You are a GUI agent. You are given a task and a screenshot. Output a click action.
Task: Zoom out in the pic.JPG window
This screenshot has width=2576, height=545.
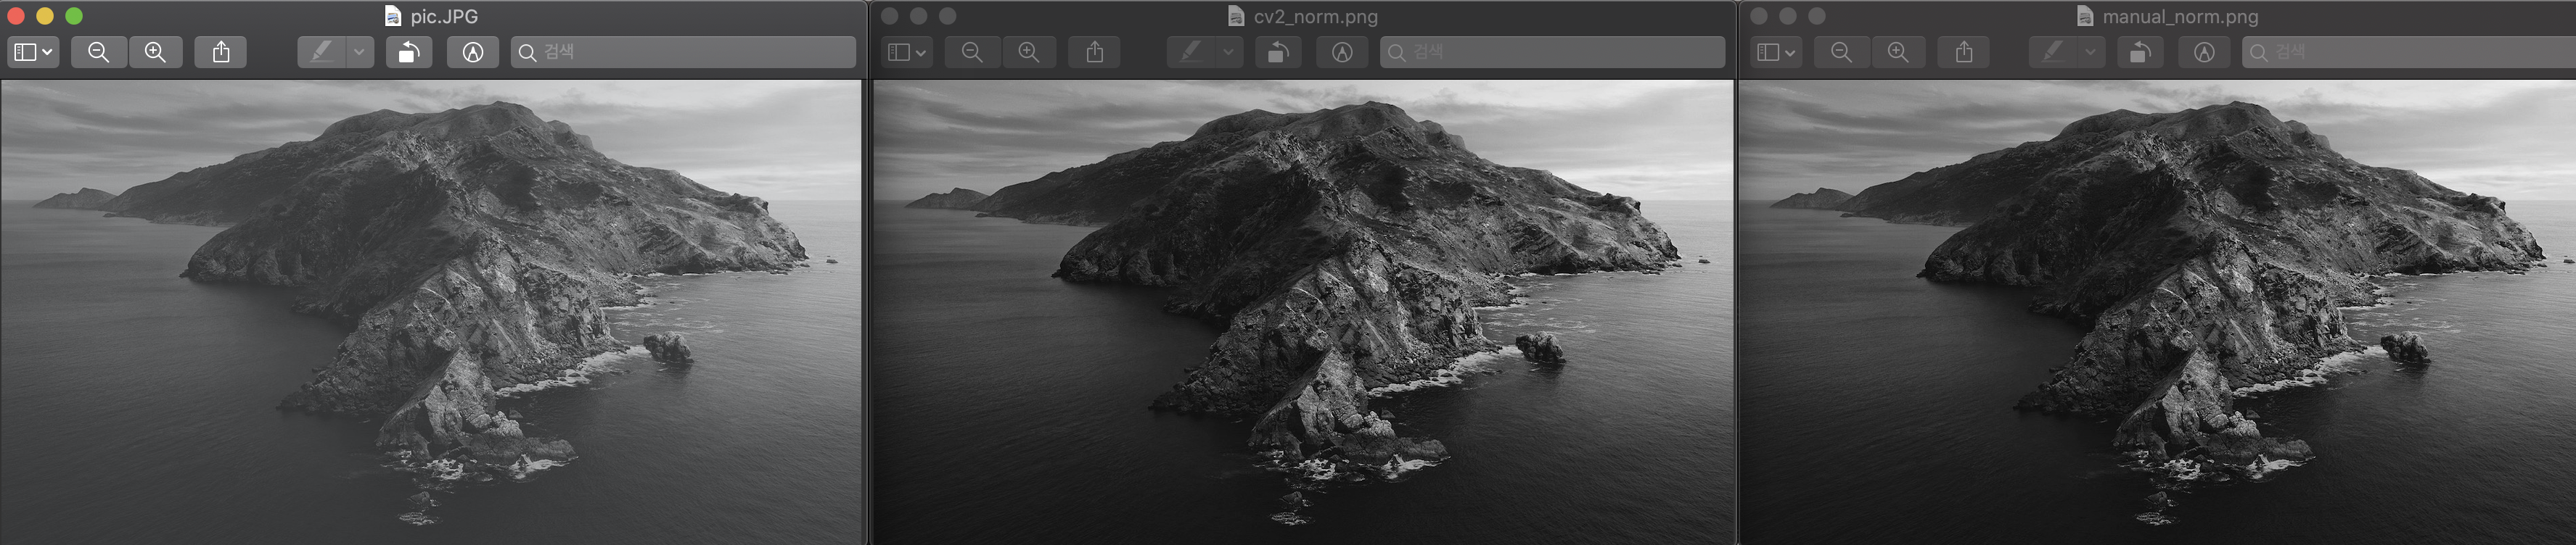point(98,52)
